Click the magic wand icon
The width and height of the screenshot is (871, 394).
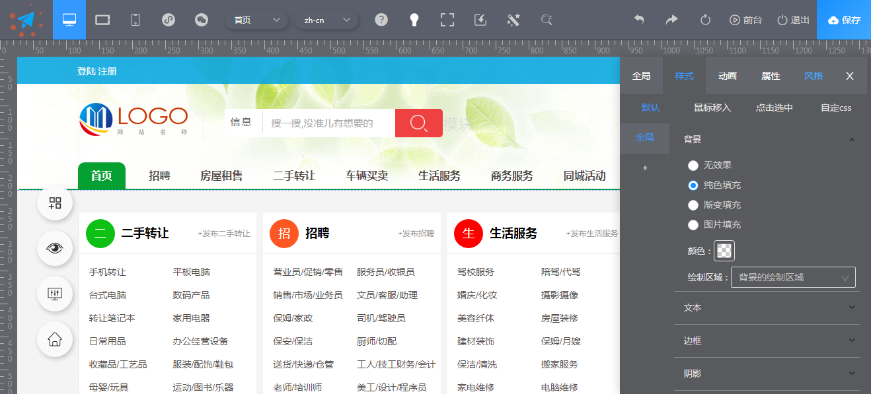(515, 20)
